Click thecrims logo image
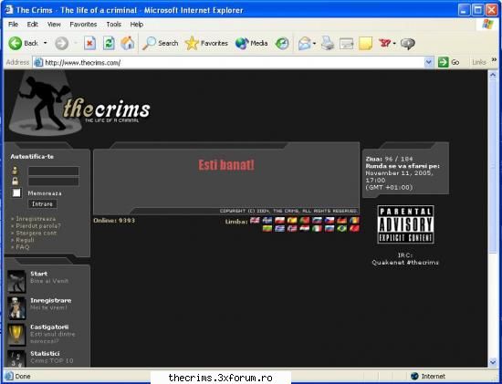 tap(80, 104)
